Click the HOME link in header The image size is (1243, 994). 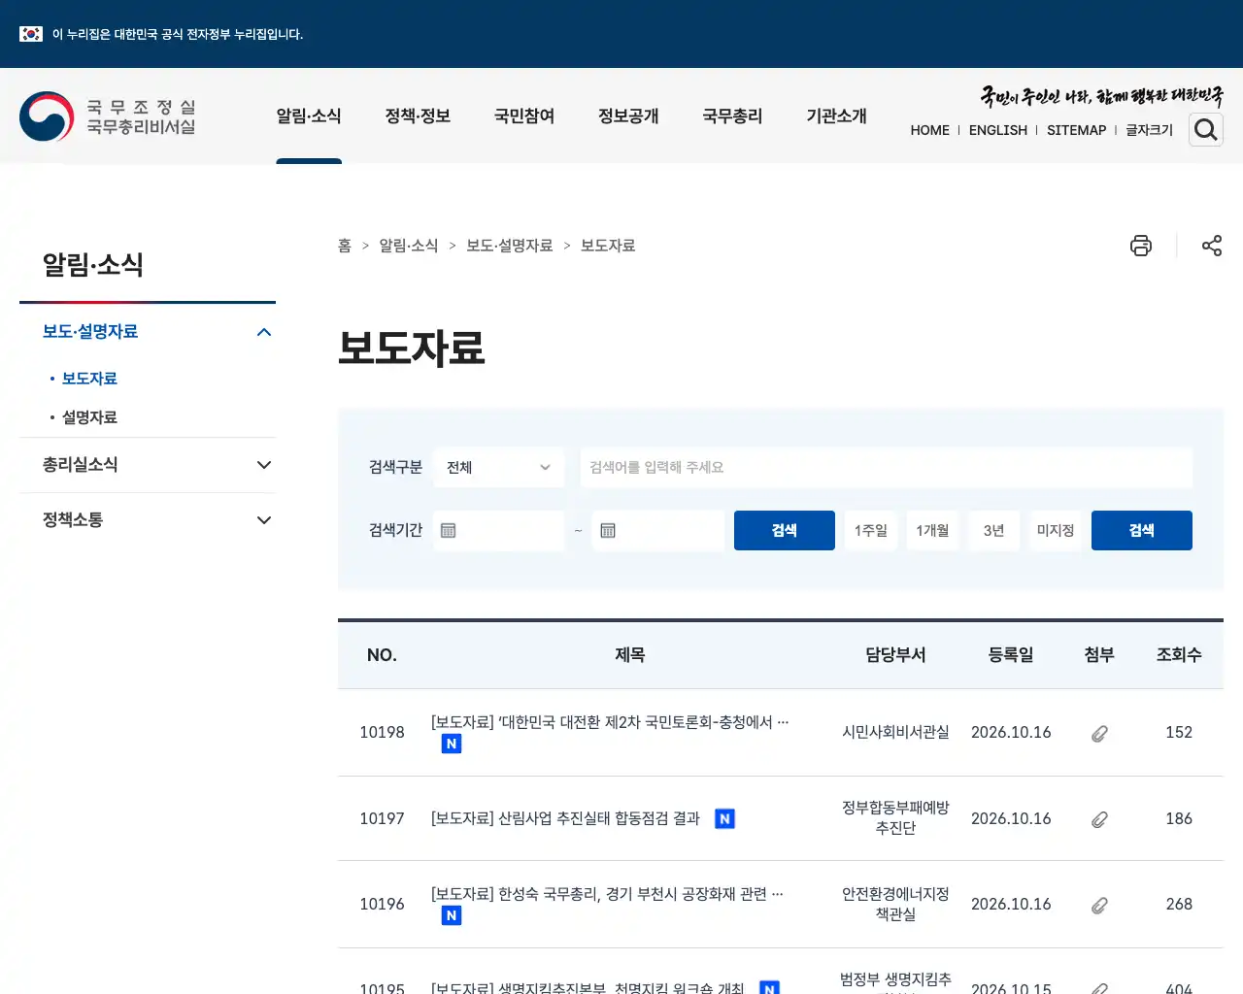930,130
